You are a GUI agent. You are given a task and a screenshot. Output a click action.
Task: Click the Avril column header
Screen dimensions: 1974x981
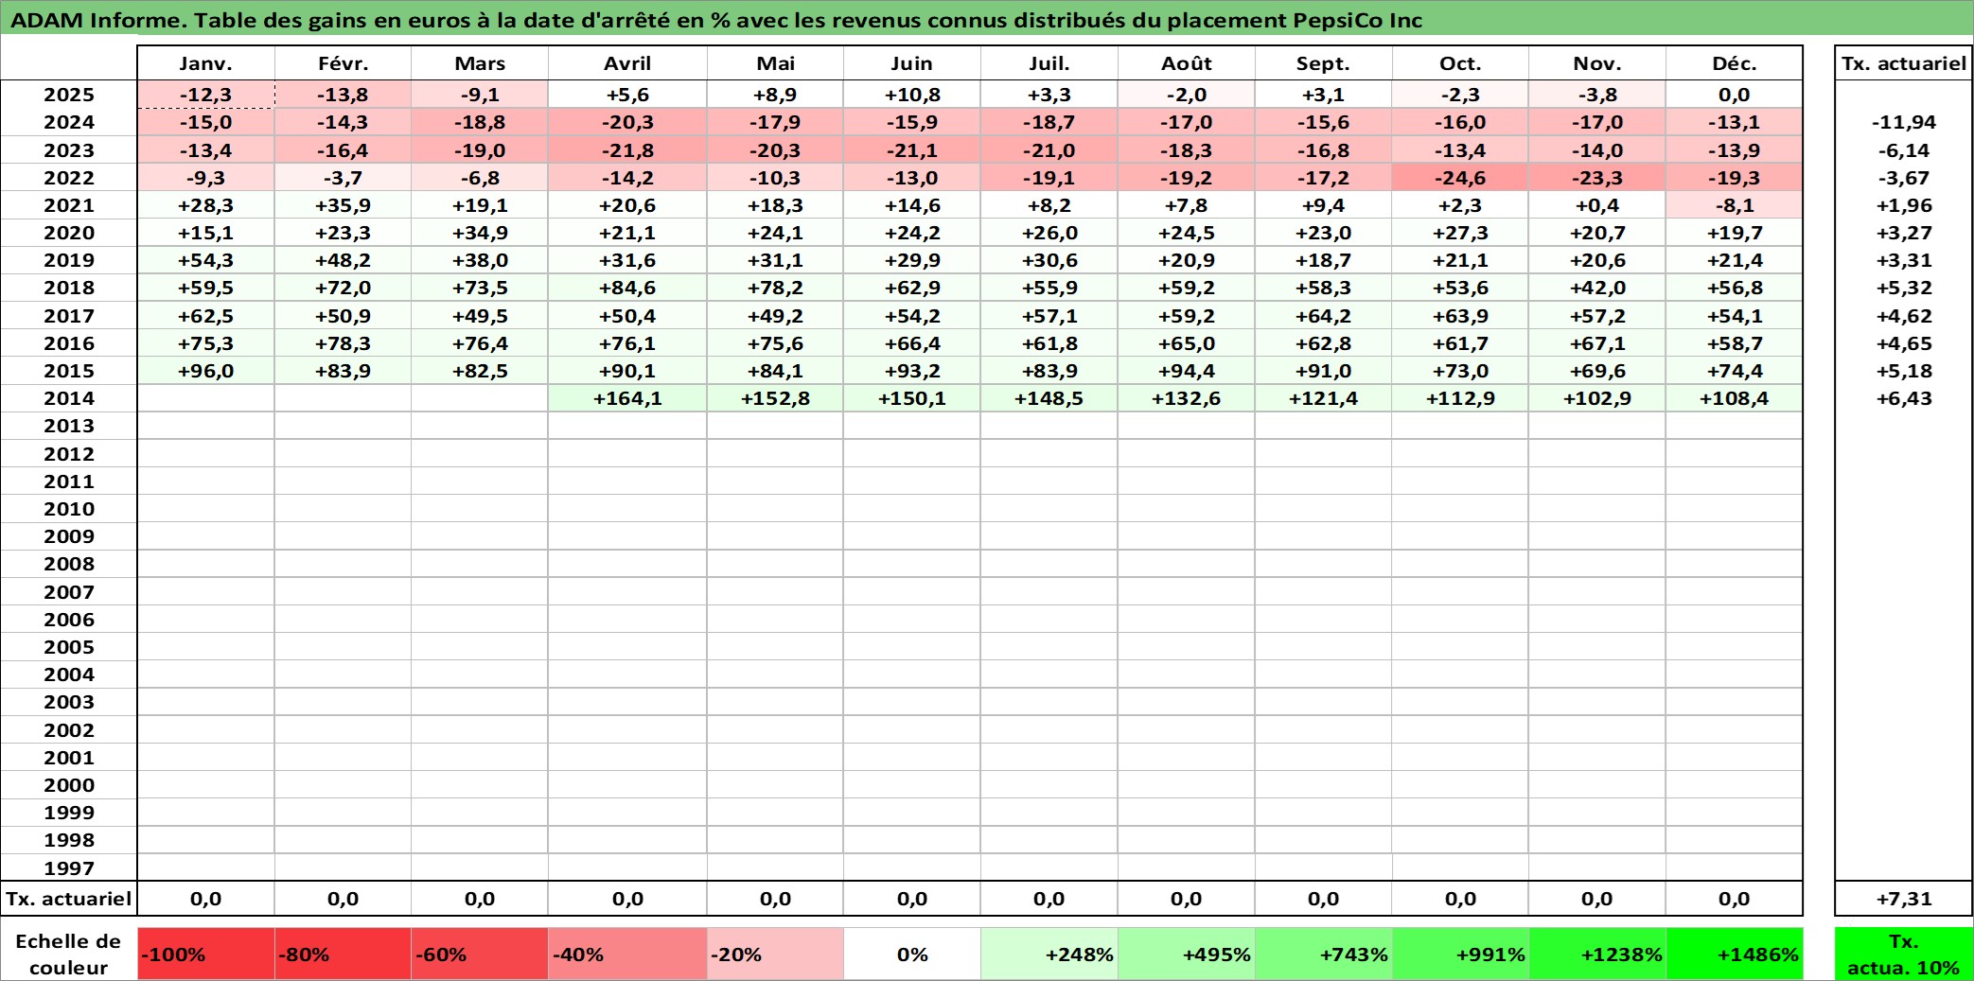click(x=627, y=63)
